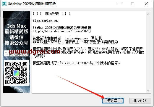154x107 pixels.
Task: Close the installer window
Action: click(x=146, y=4)
